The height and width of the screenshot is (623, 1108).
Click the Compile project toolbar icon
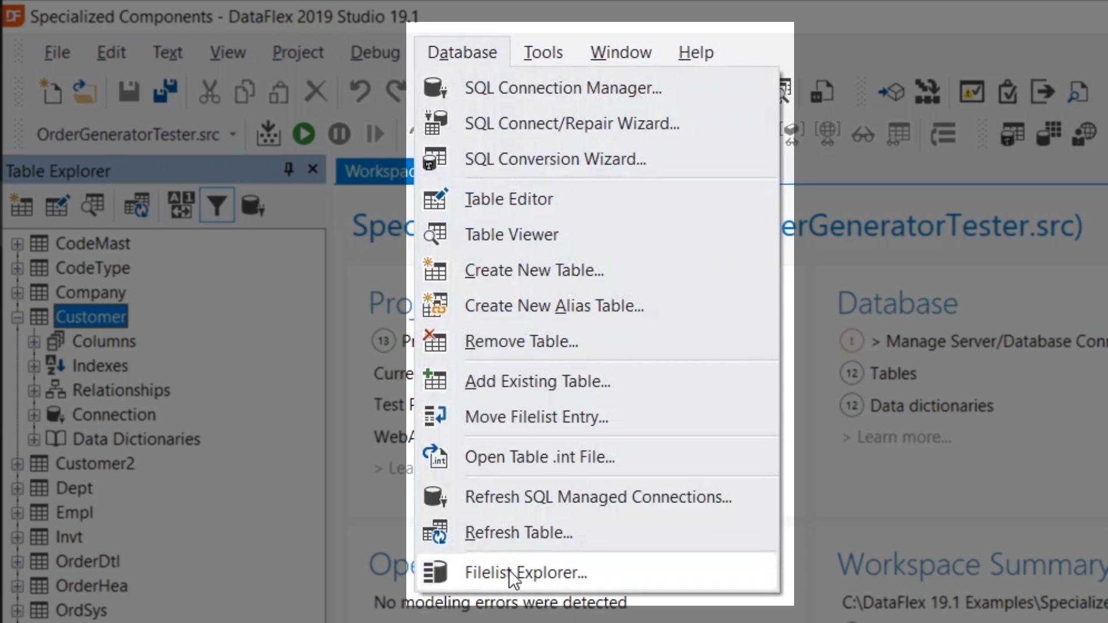click(268, 134)
